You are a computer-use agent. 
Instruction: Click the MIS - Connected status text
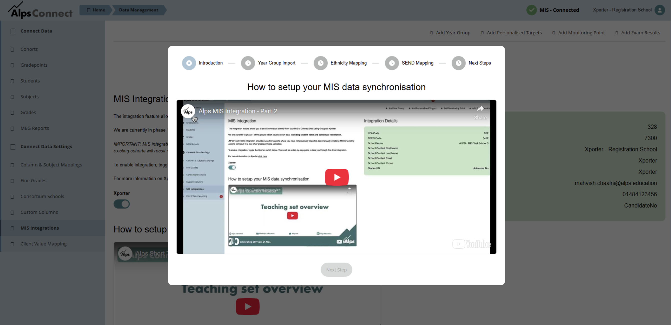pyautogui.click(x=559, y=10)
